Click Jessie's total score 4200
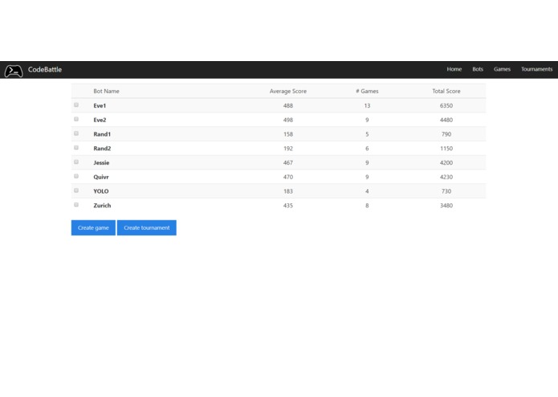The width and height of the screenshot is (558, 397). tap(446, 162)
